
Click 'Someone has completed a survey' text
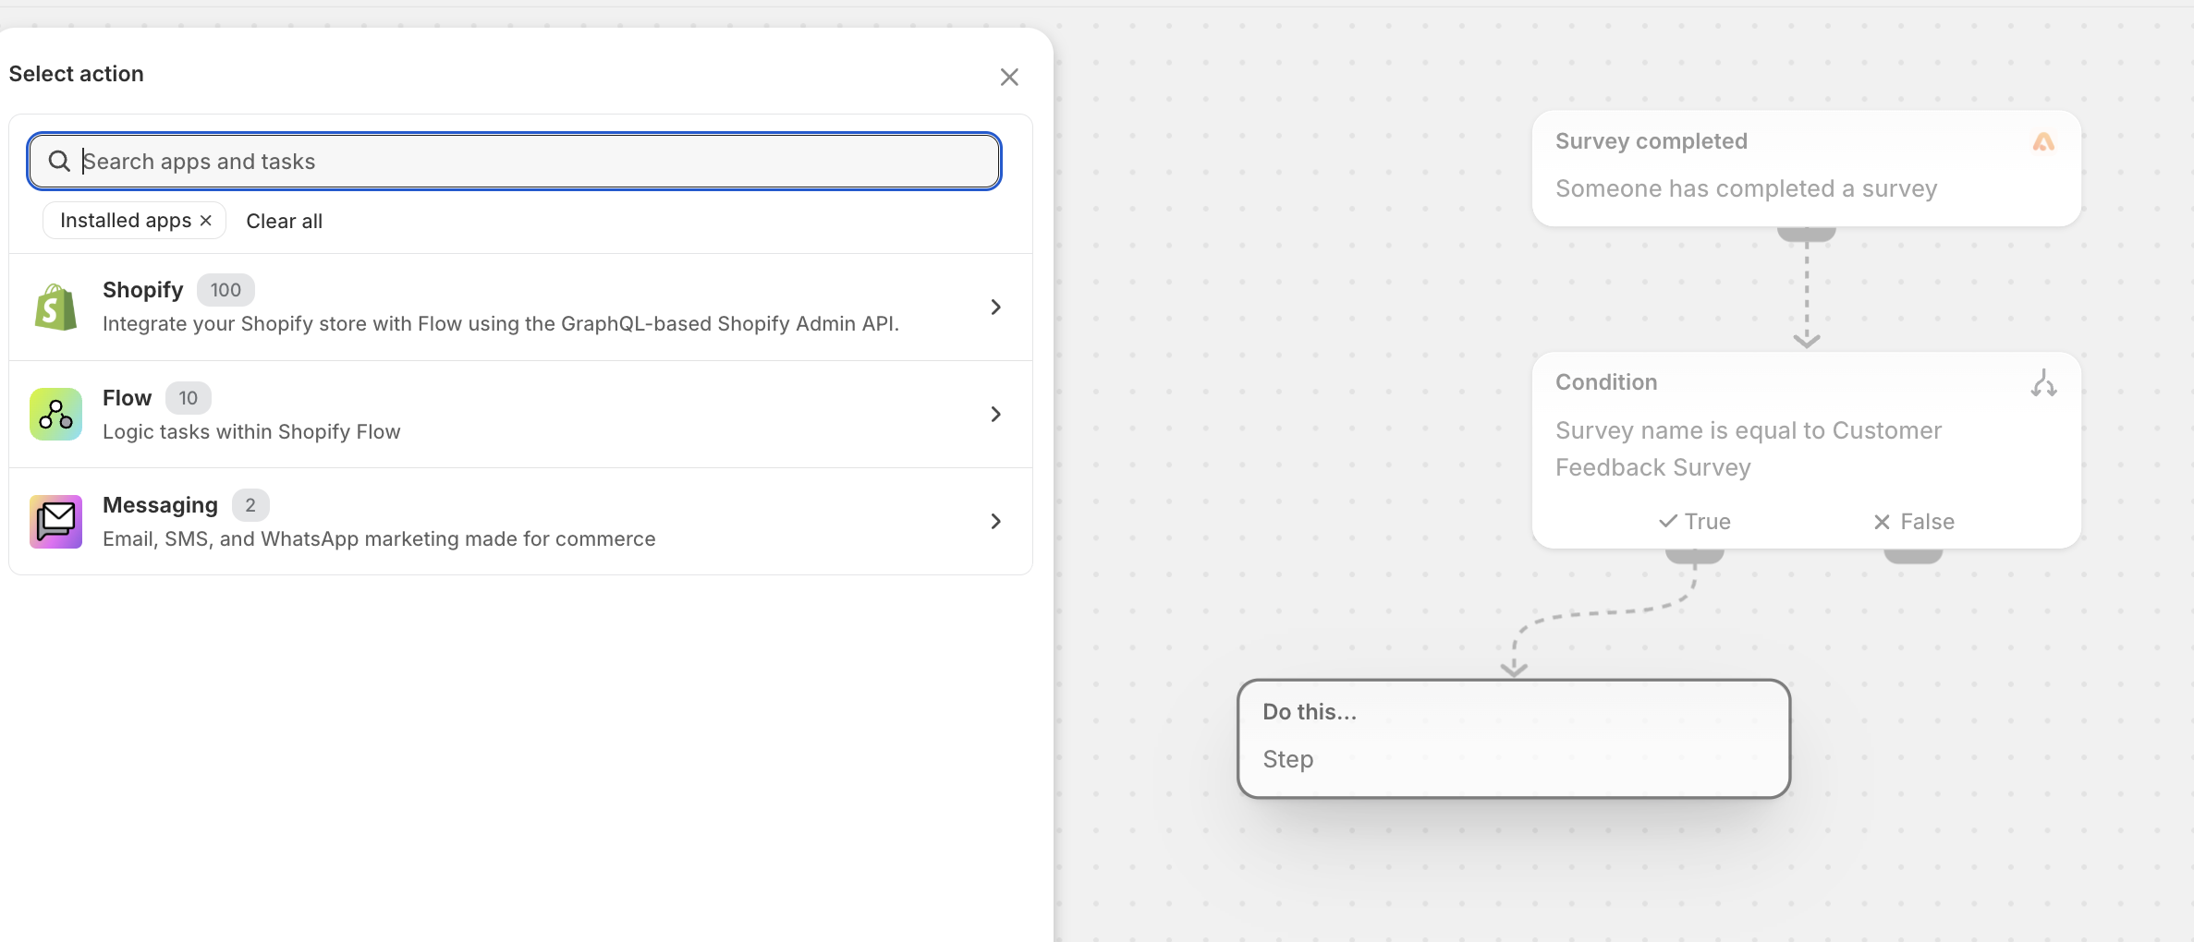coord(1746,188)
